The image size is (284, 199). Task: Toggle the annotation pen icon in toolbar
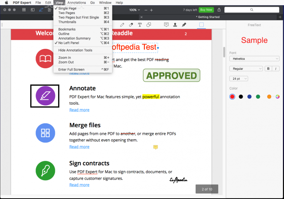click(41, 10)
